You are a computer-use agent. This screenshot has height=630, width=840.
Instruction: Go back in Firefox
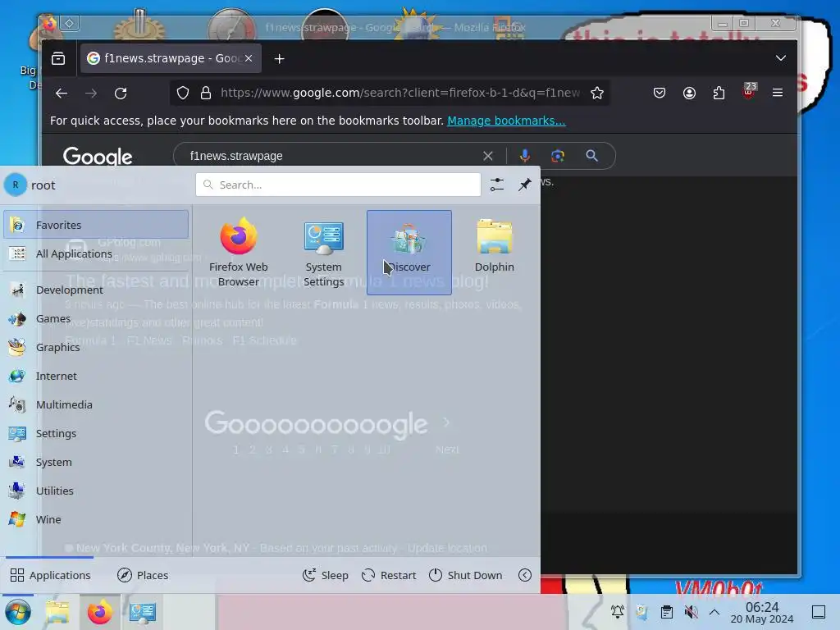pyautogui.click(x=62, y=94)
